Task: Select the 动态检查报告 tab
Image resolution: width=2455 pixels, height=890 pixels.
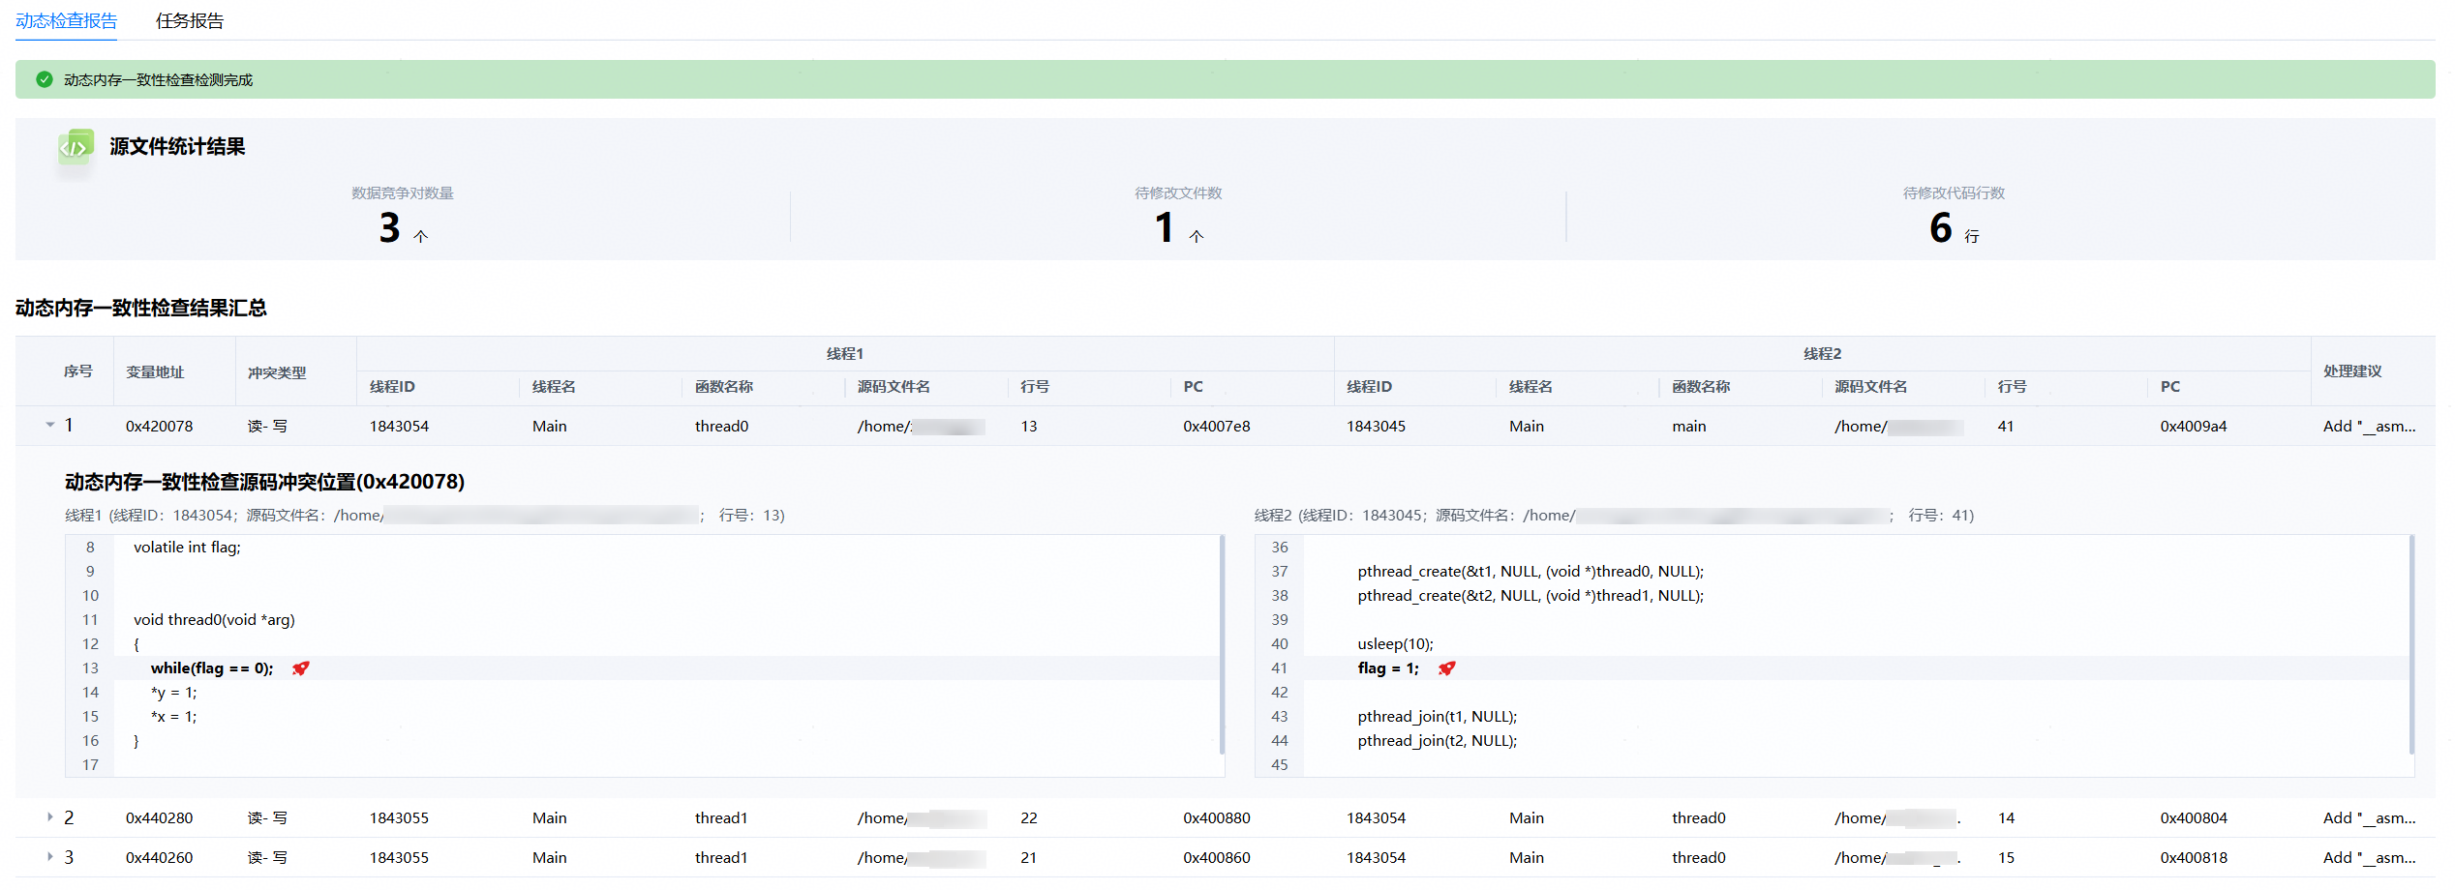Action: (66, 21)
